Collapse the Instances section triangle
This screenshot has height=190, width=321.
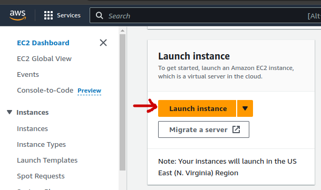tap(9, 112)
